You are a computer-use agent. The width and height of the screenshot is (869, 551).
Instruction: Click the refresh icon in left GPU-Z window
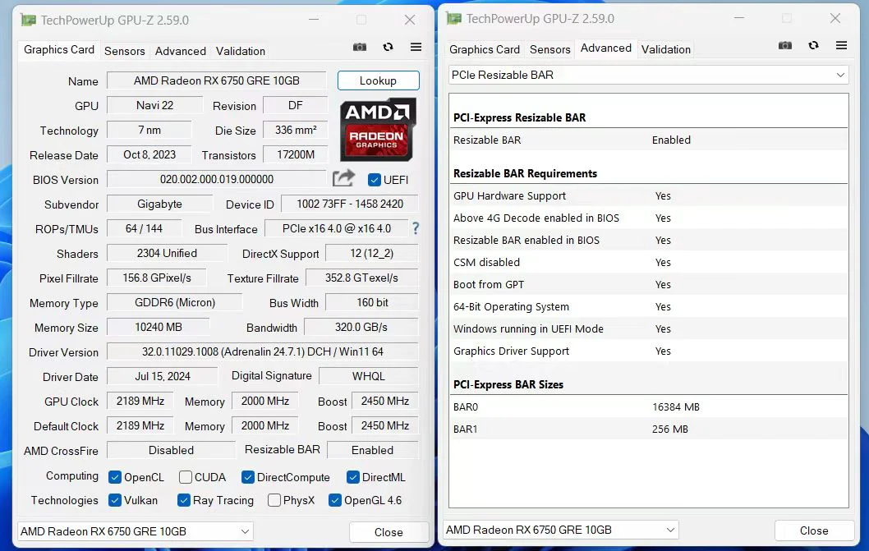(x=388, y=47)
